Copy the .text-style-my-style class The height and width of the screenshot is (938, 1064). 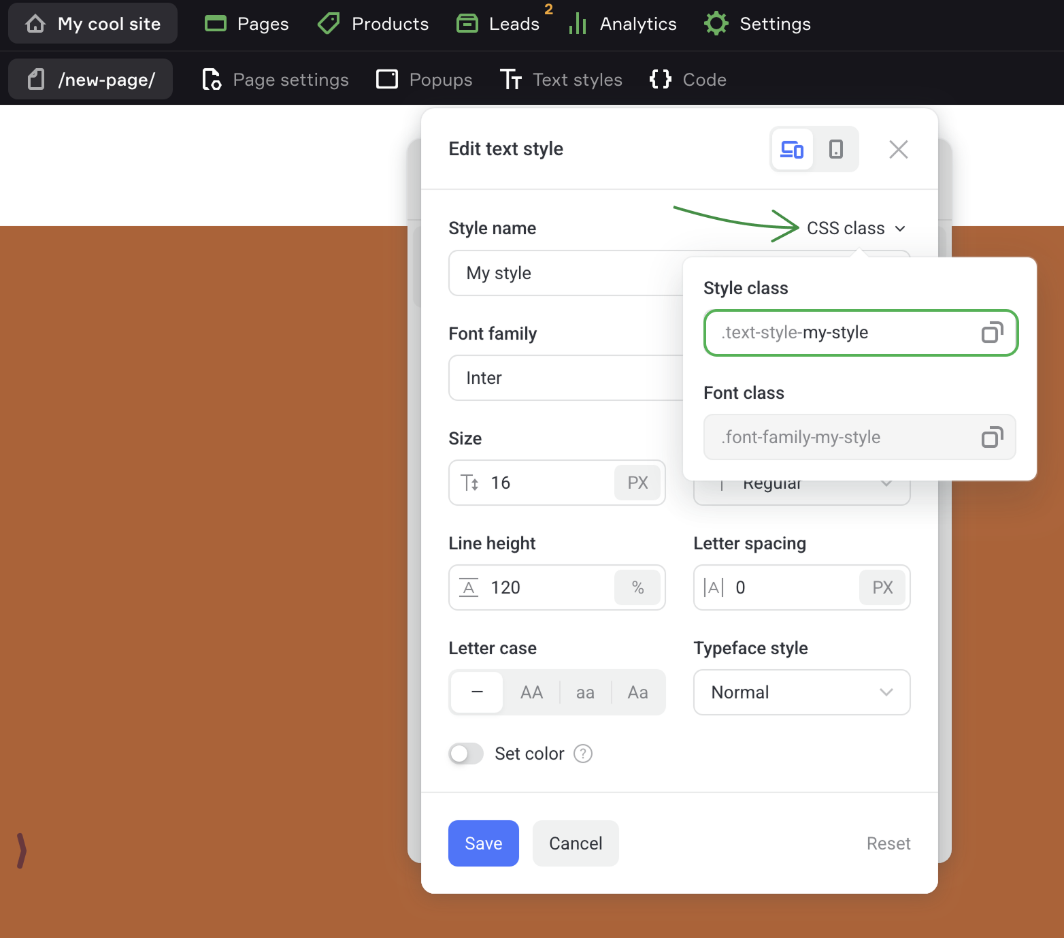(x=992, y=333)
